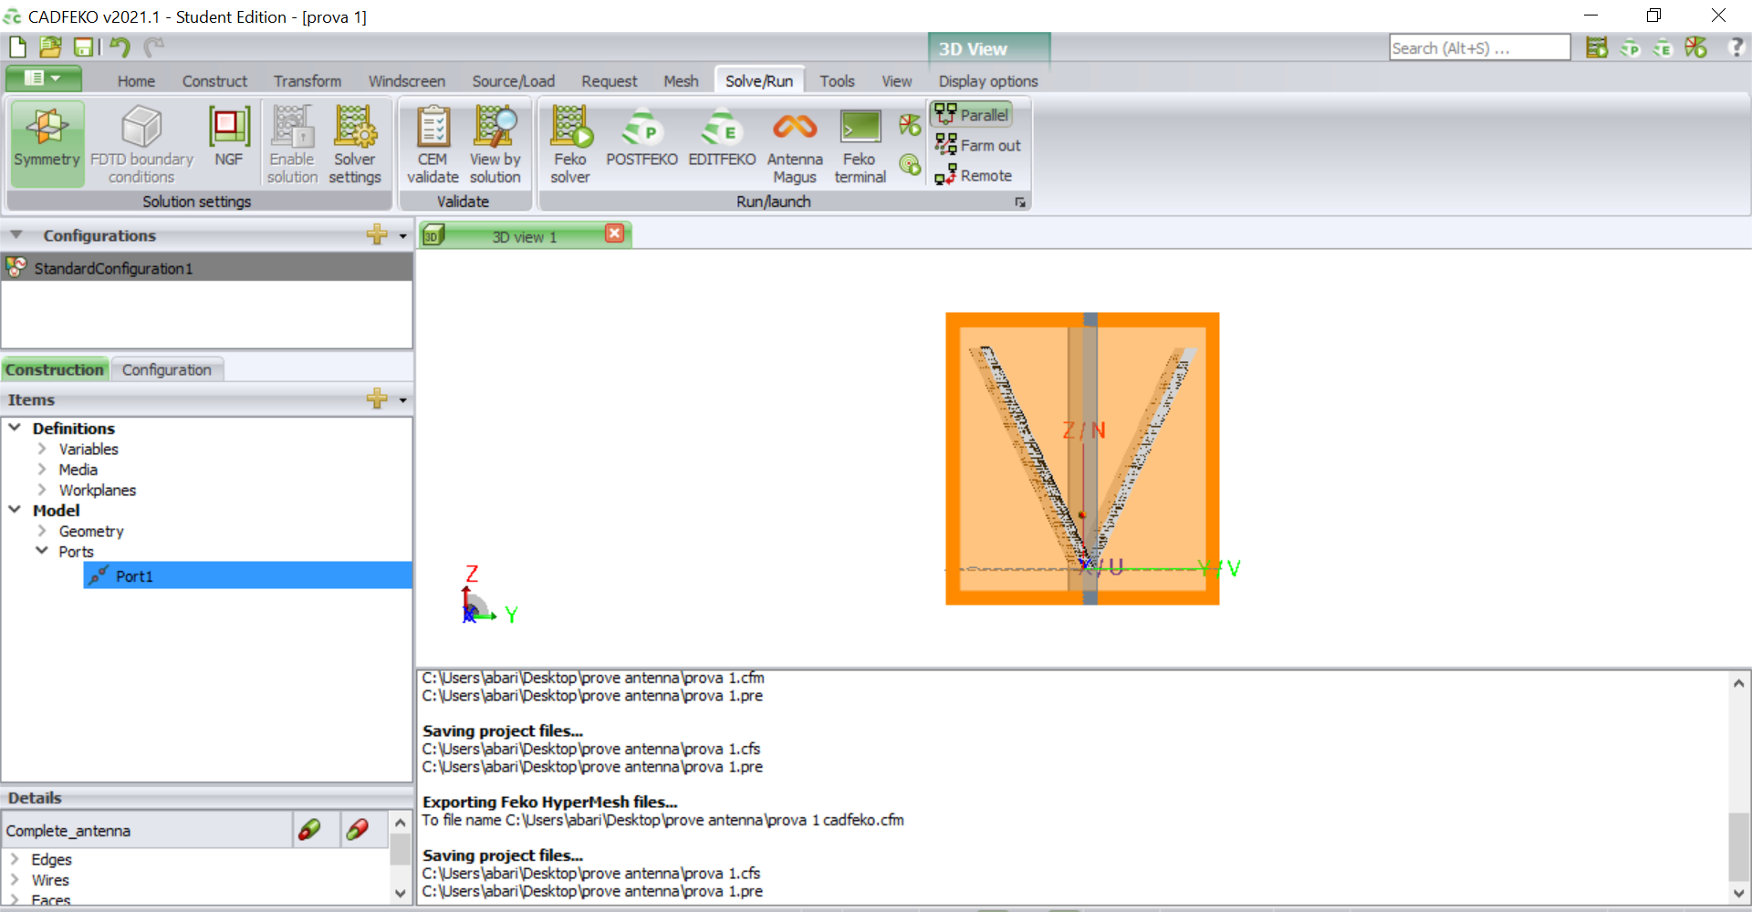Collapse the Ports node
The image size is (1752, 912).
click(42, 551)
